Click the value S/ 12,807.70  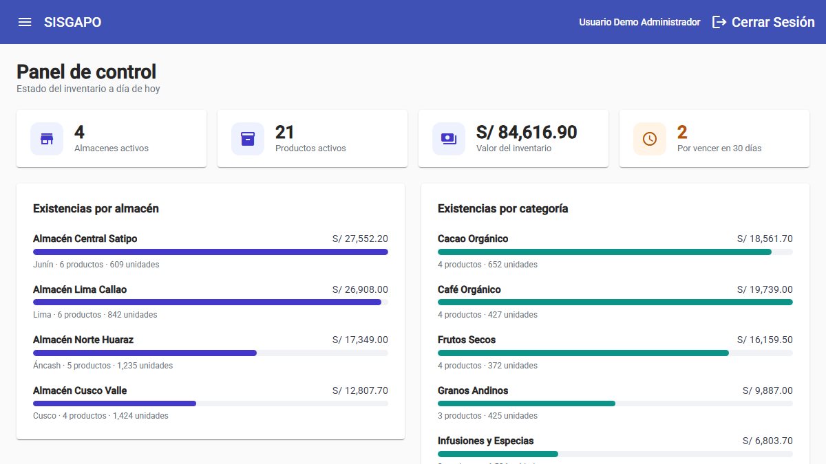tap(360, 390)
